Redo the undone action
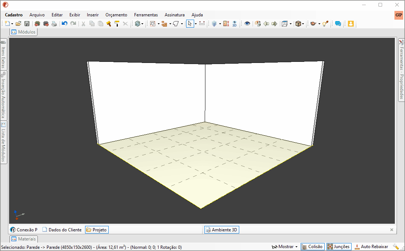Screen dimensions: 405x251 click(x=73, y=24)
